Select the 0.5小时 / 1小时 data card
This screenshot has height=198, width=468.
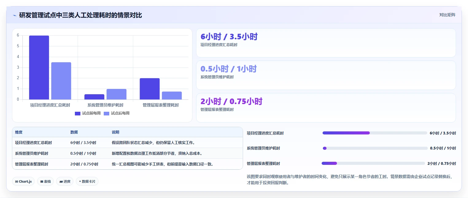pyautogui.click(x=326, y=75)
